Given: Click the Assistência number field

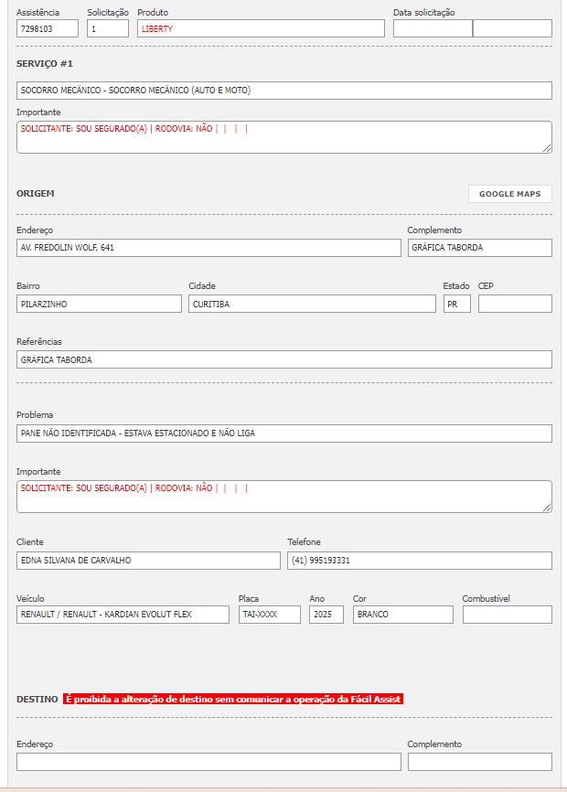Looking at the screenshot, I should pos(48,28).
